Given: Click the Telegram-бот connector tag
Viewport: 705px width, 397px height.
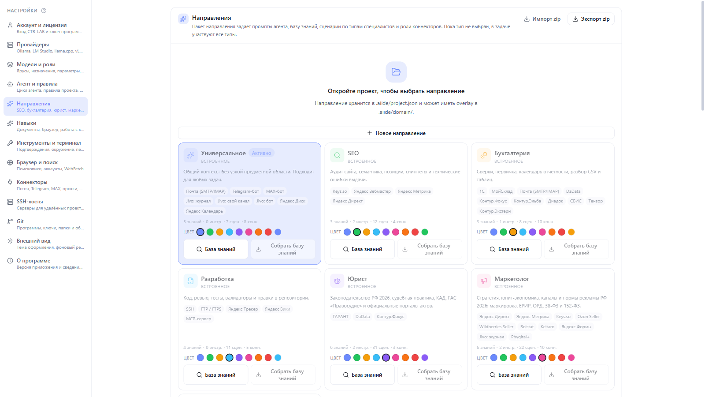Looking at the screenshot, I should pos(246,191).
